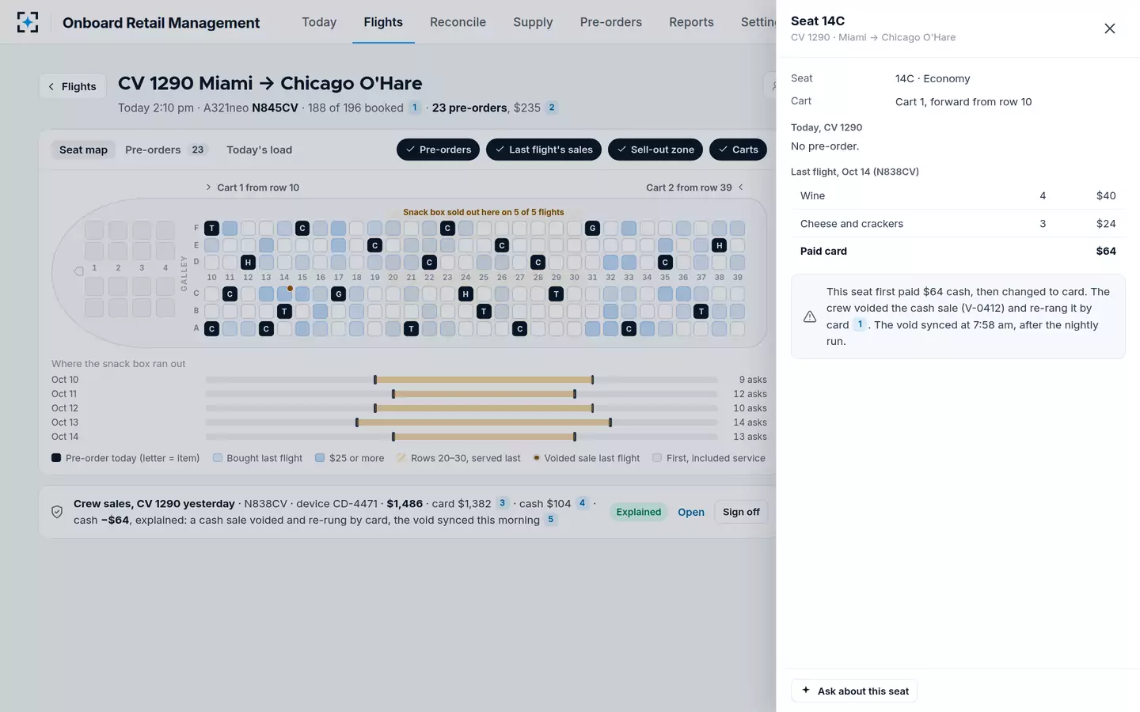
Task: Expand Cart 2 from row 39
Action: point(695,187)
